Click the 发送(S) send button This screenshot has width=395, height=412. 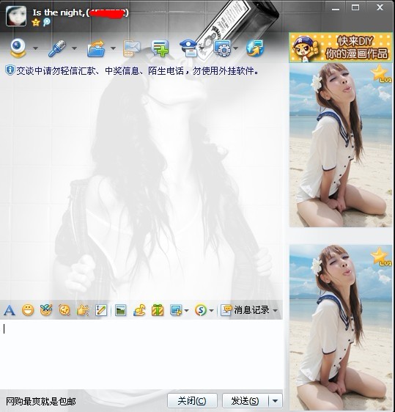246,401
